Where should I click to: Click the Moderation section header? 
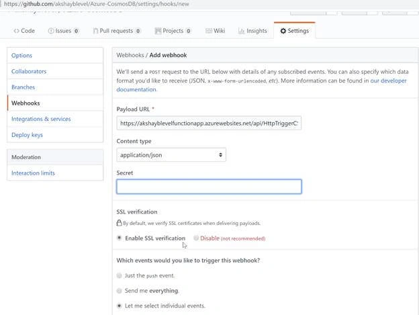pyautogui.click(x=55, y=157)
